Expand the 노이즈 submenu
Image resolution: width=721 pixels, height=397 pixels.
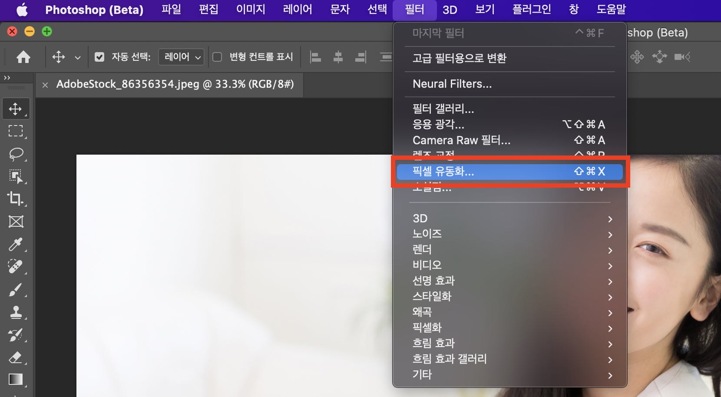pyautogui.click(x=510, y=234)
